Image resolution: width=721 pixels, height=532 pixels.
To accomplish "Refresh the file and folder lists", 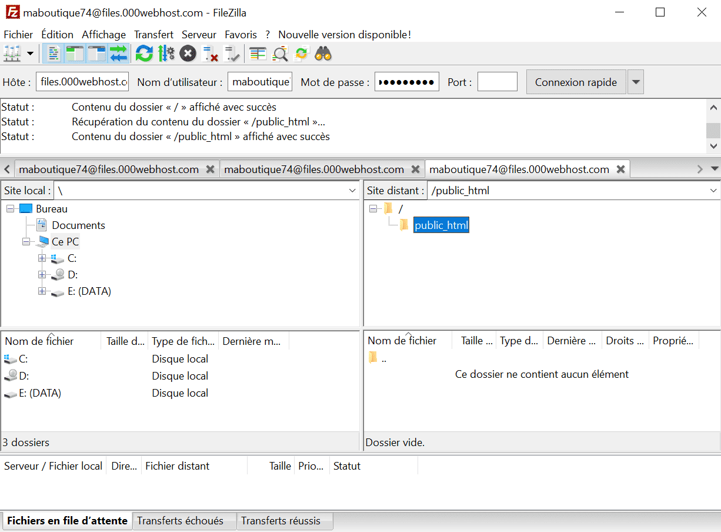I will pyautogui.click(x=144, y=54).
